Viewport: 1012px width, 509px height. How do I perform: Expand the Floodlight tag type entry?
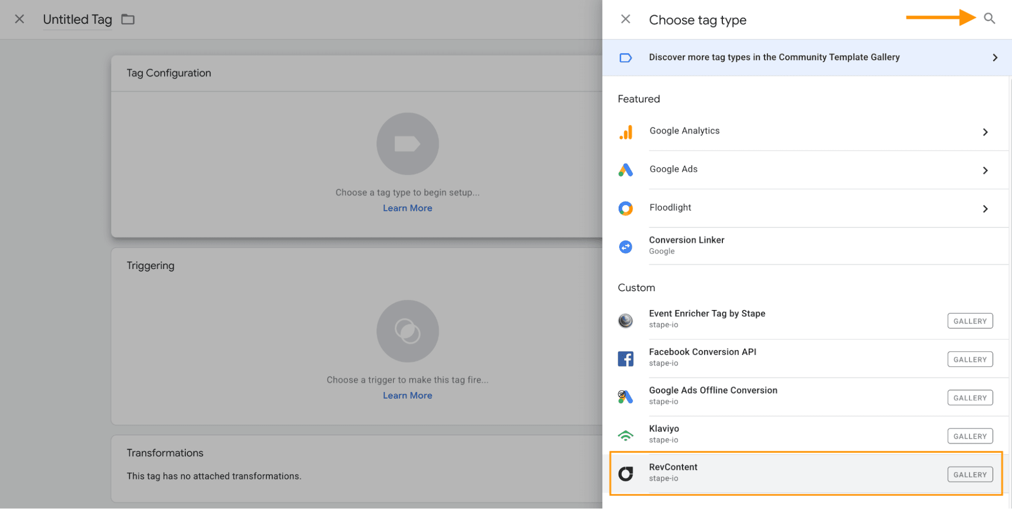pos(985,209)
